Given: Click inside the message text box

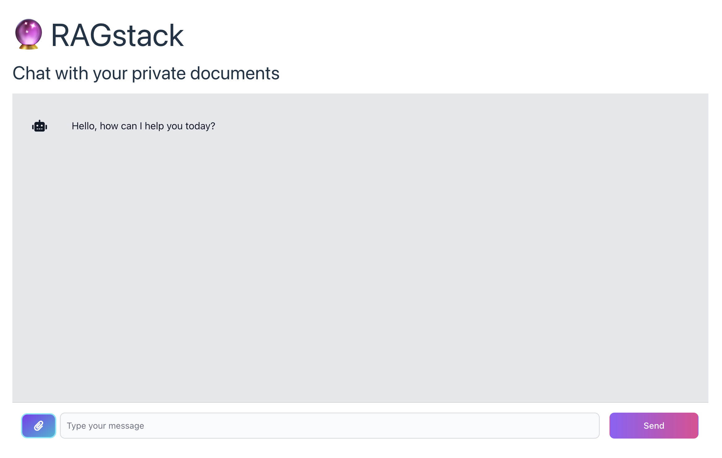Looking at the screenshot, I should tap(329, 426).
